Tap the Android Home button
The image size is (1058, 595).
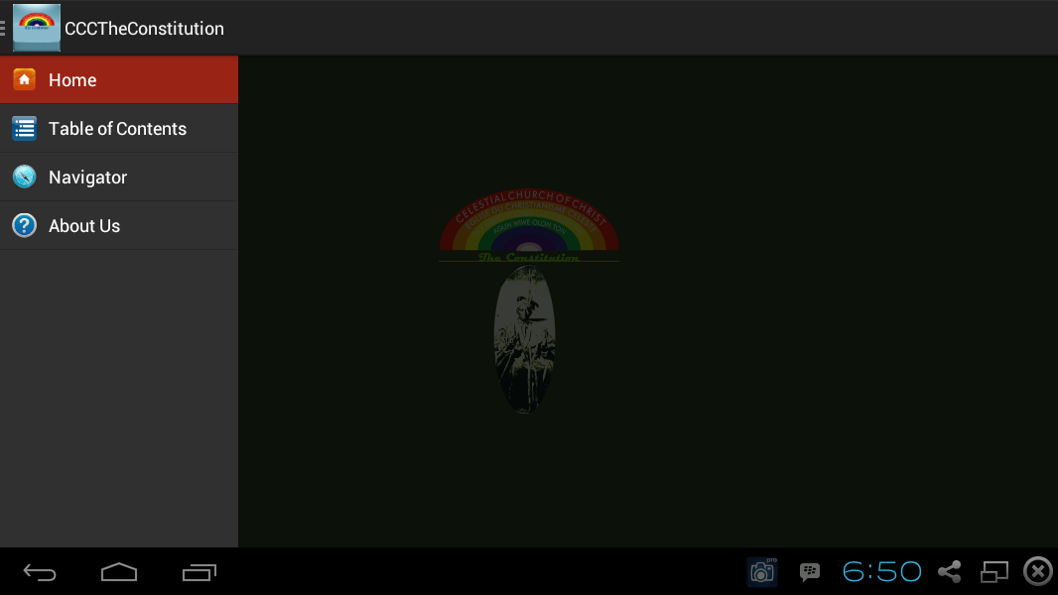pos(119,572)
